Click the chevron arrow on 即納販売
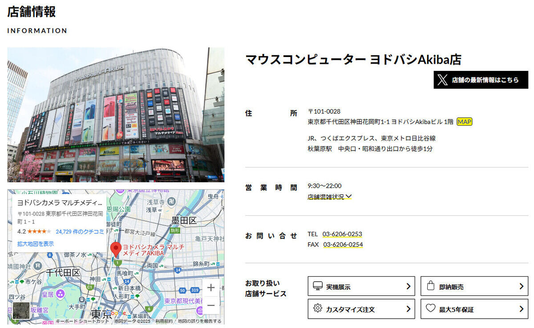 coord(521,286)
